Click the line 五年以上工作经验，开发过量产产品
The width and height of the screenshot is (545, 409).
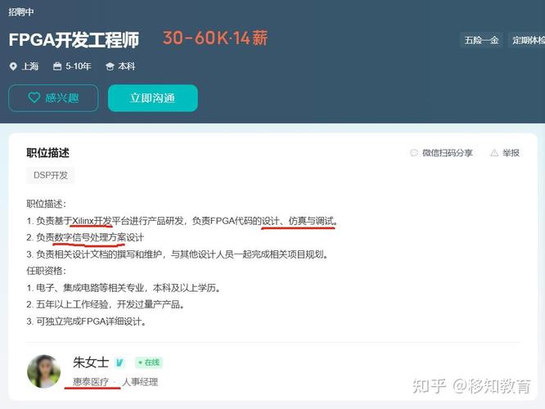tap(106, 305)
